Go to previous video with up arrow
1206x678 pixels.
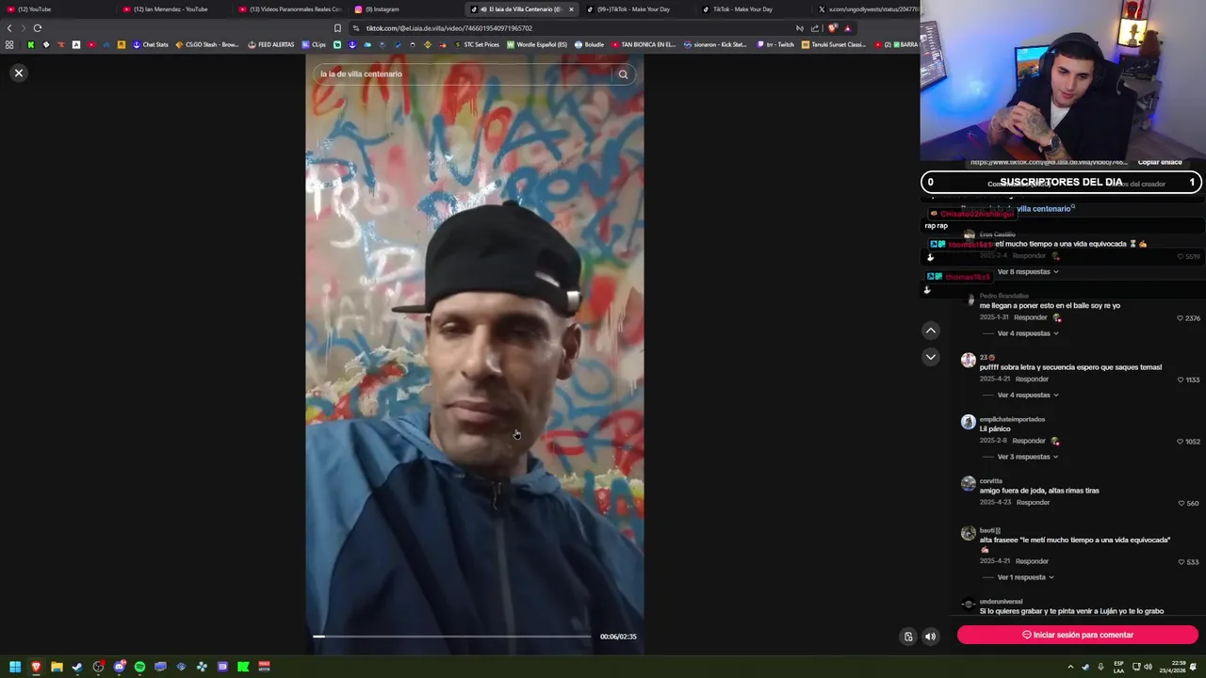(931, 331)
